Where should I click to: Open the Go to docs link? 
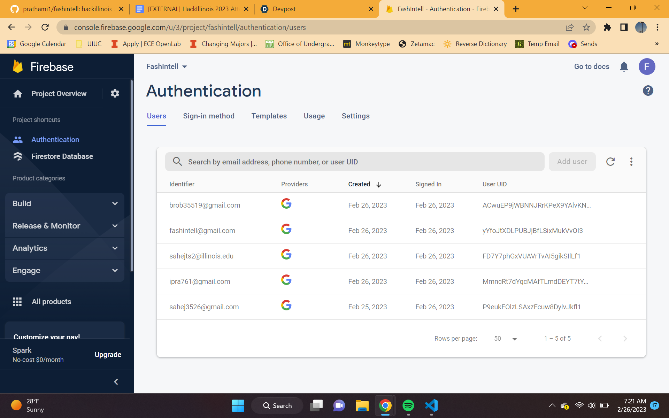coord(591,67)
